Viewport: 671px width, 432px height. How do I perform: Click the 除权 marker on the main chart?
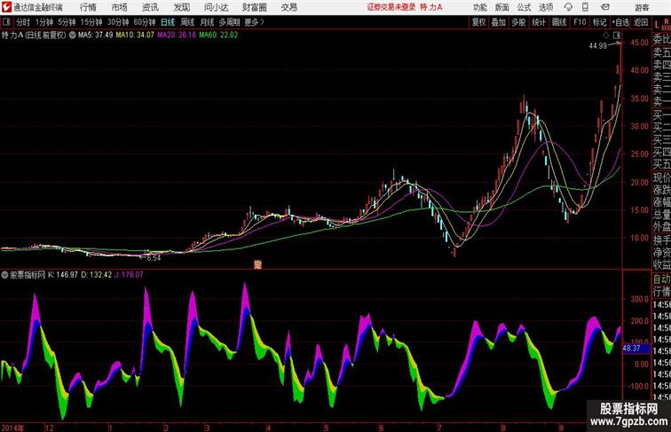pos(257,264)
